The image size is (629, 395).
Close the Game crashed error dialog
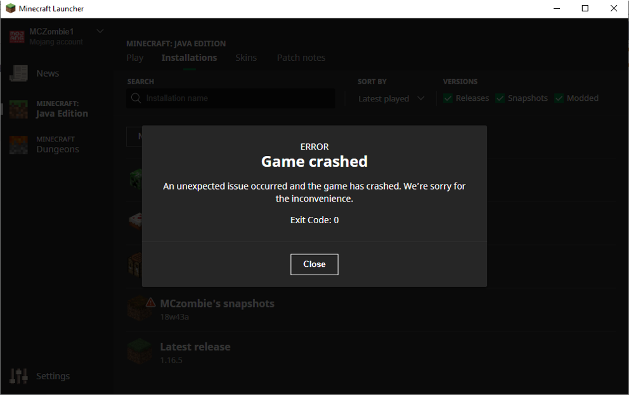(x=314, y=264)
